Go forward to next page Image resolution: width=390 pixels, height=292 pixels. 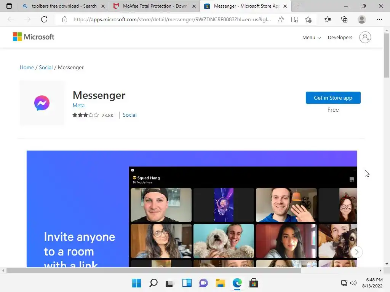27,19
